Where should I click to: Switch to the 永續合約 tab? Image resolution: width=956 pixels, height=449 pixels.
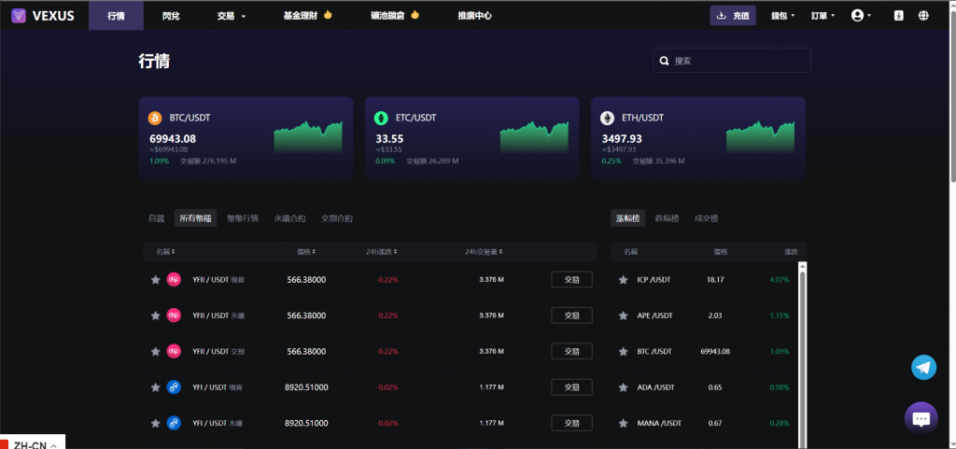(x=289, y=218)
